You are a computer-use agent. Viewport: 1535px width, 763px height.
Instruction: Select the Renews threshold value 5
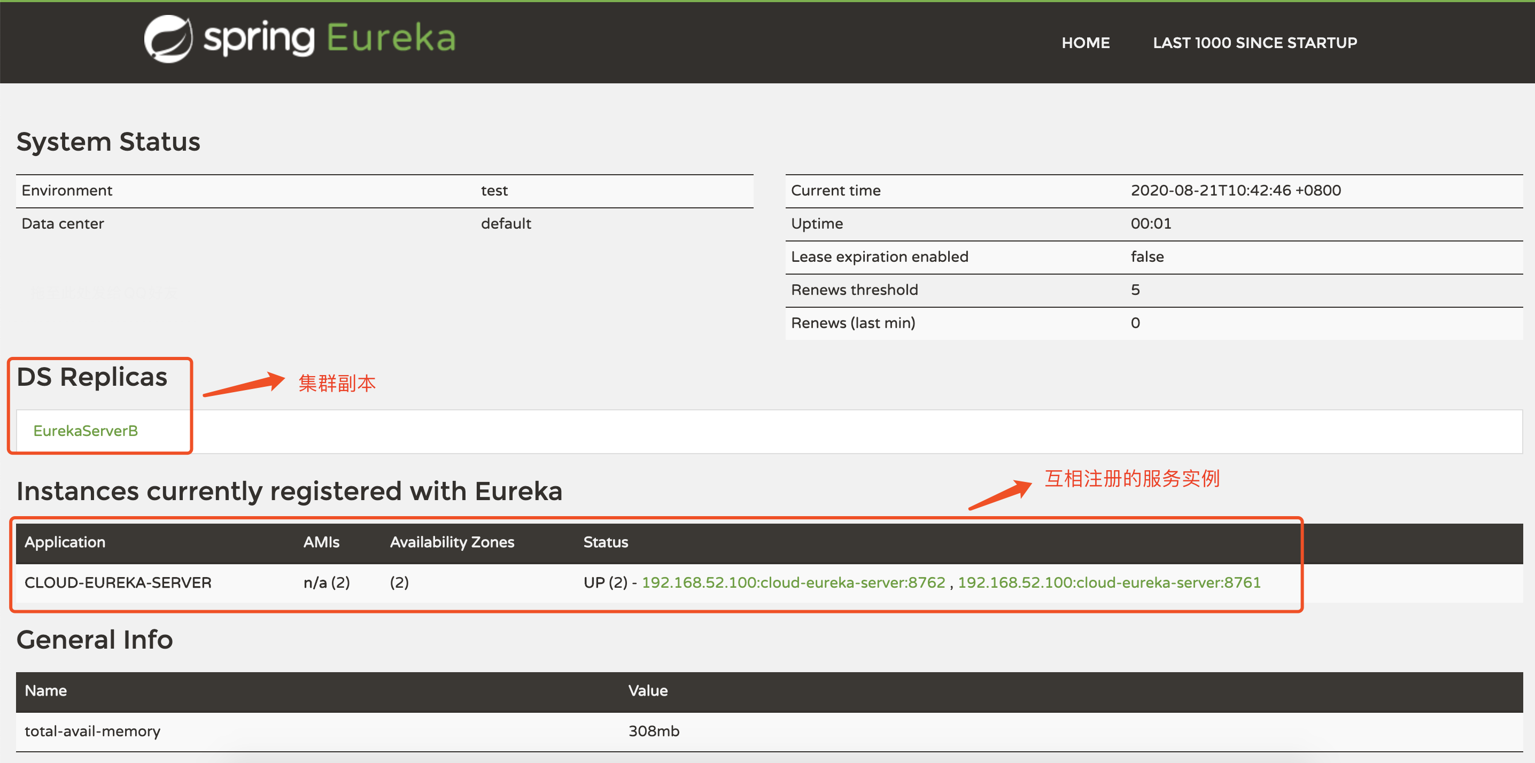point(1135,290)
